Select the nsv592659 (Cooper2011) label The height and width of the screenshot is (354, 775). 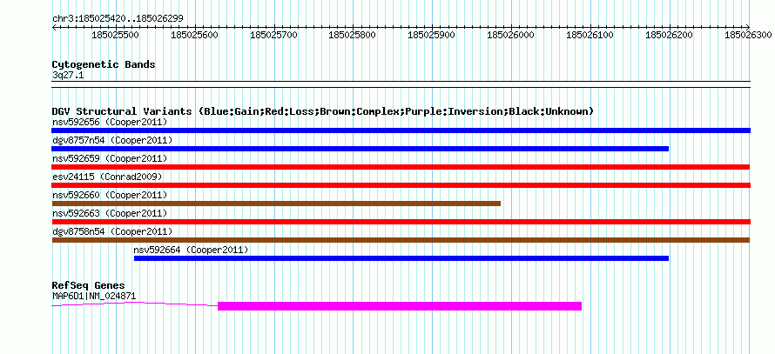pos(110,158)
